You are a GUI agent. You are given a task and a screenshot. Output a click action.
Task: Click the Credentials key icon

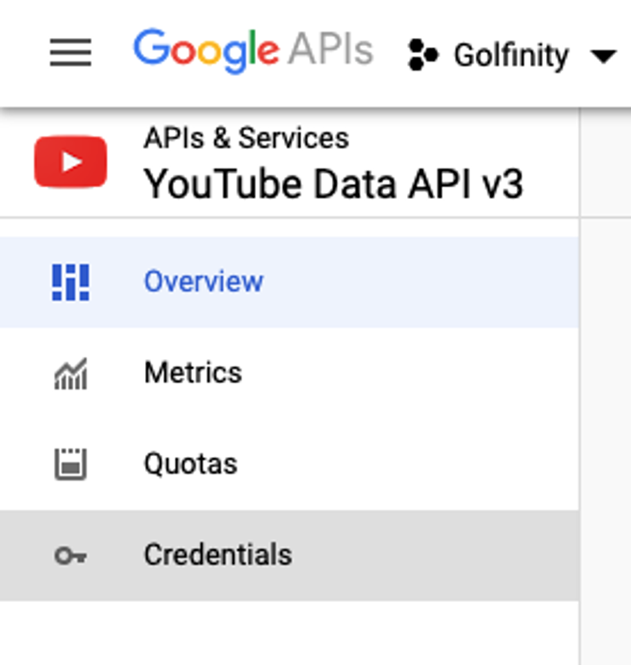point(70,555)
